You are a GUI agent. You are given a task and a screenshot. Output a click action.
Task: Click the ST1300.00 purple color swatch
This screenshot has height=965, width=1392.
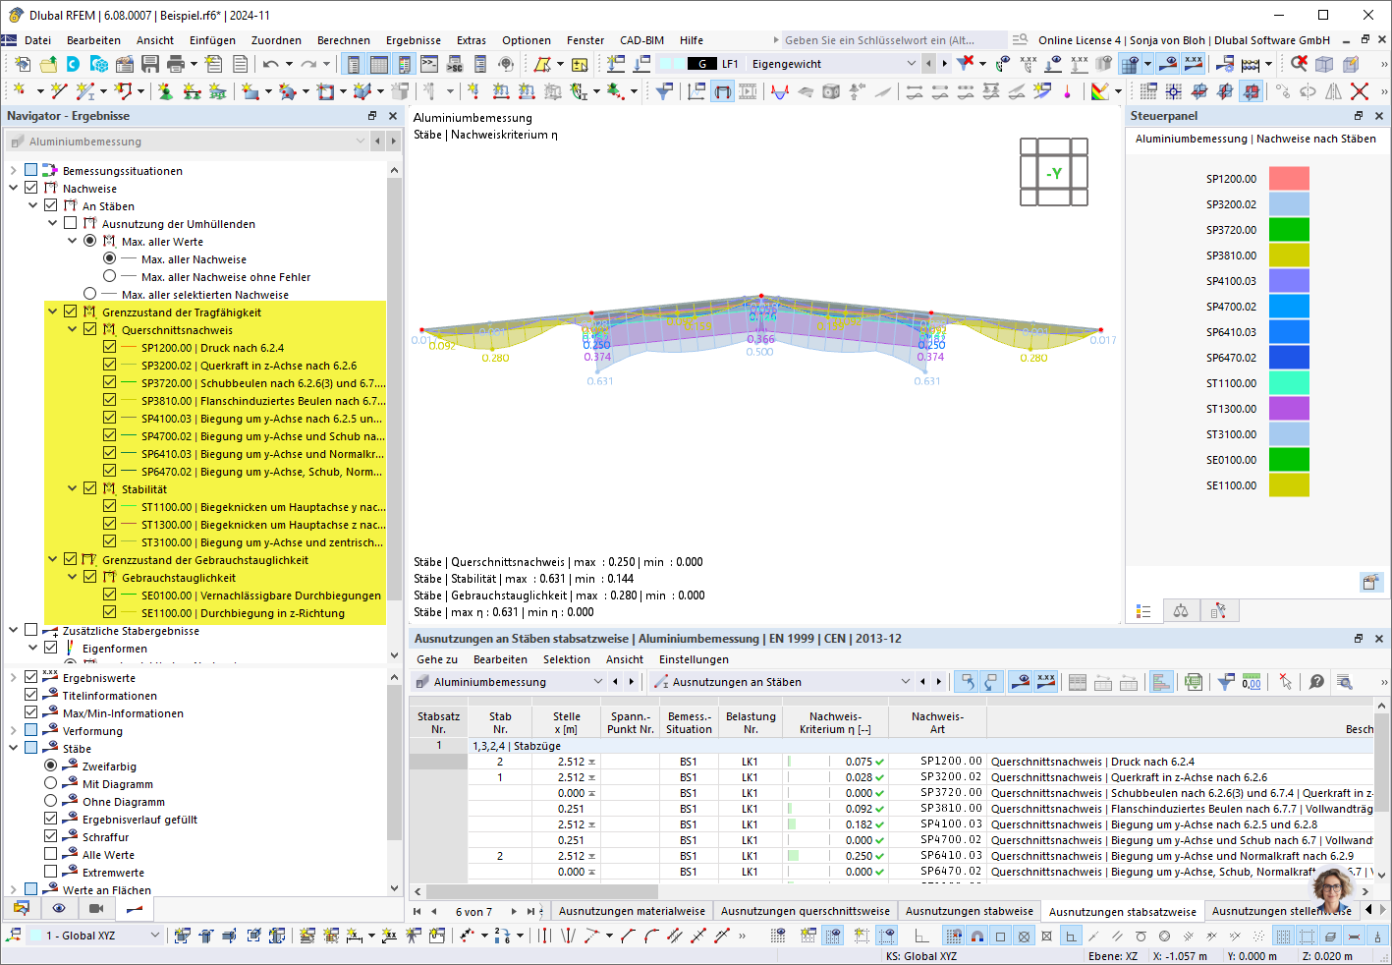click(x=1289, y=409)
